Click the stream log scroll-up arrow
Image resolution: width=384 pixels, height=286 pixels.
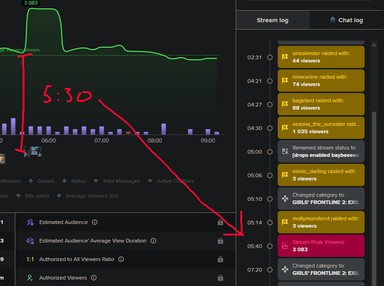tap(374, 44)
